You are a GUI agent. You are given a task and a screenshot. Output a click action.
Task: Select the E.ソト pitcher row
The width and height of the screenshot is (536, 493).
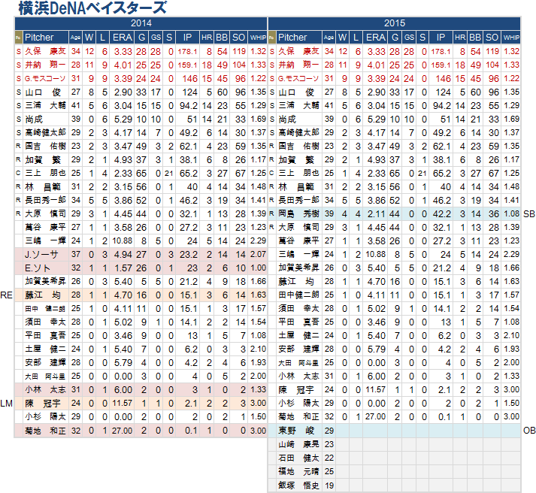[141, 268]
